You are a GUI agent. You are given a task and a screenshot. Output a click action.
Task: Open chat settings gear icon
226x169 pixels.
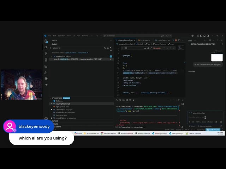tap(210, 40)
